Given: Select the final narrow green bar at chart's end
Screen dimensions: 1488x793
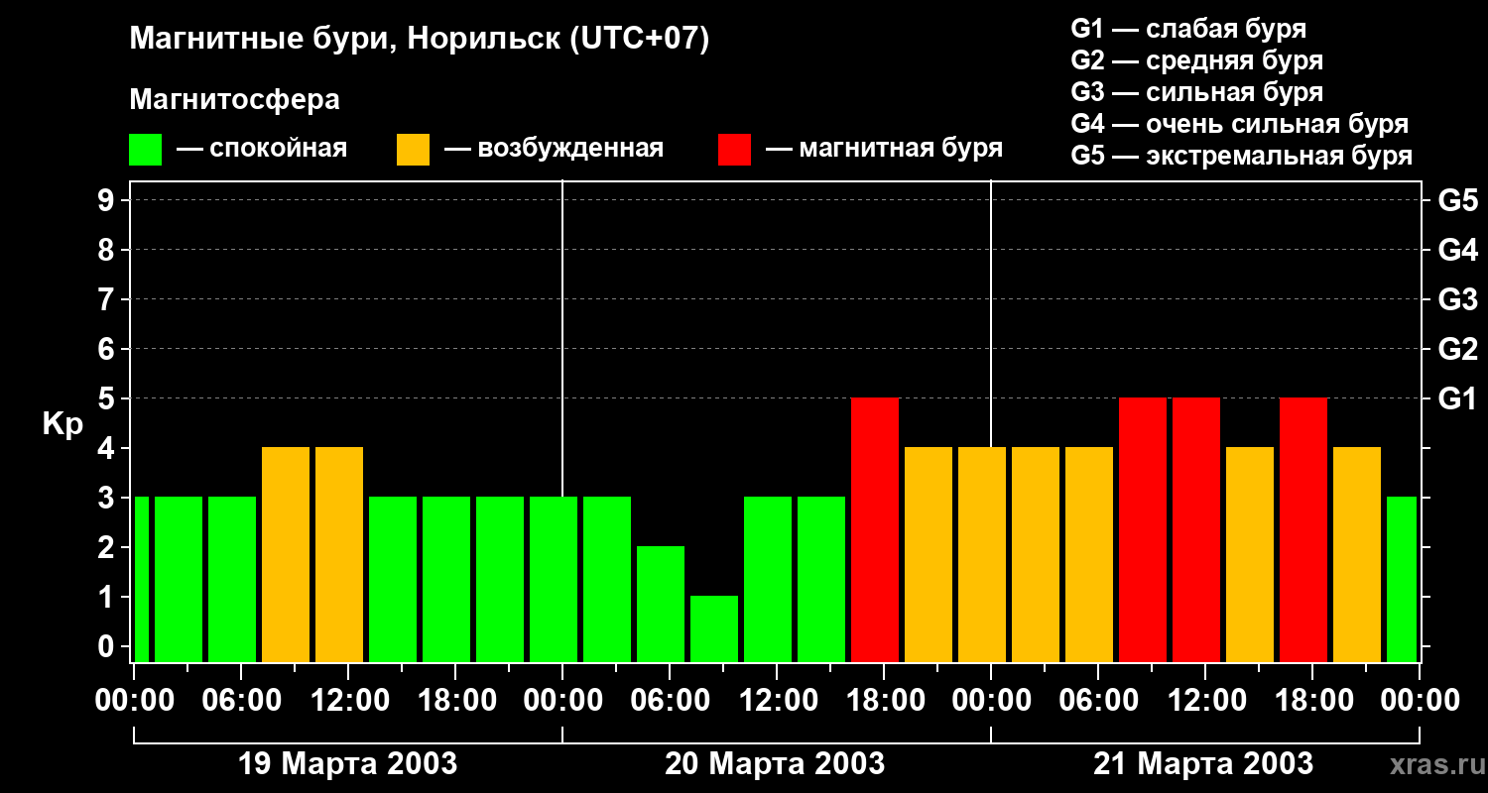Looking at the screenshot, I should tap(1402, 579).
